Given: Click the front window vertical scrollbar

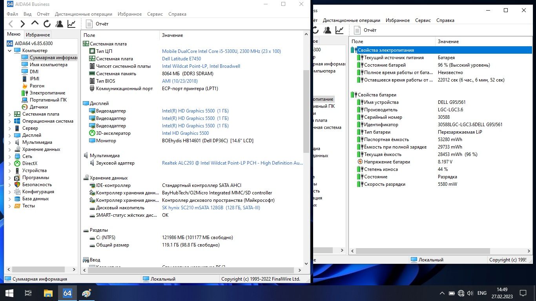Looking at the screenshot, I should 306,111.
